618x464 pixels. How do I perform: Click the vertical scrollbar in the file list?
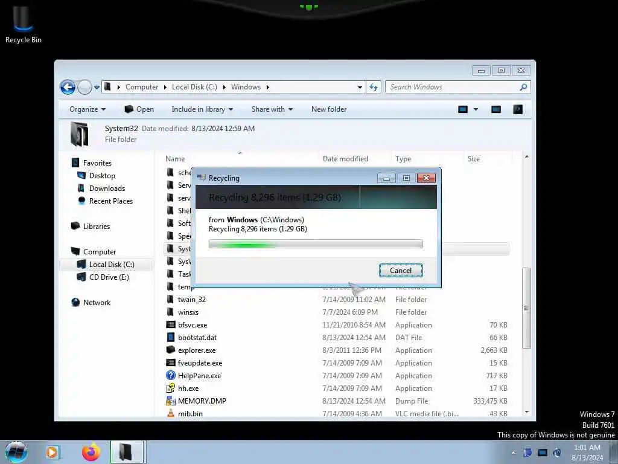coord(526,308)
